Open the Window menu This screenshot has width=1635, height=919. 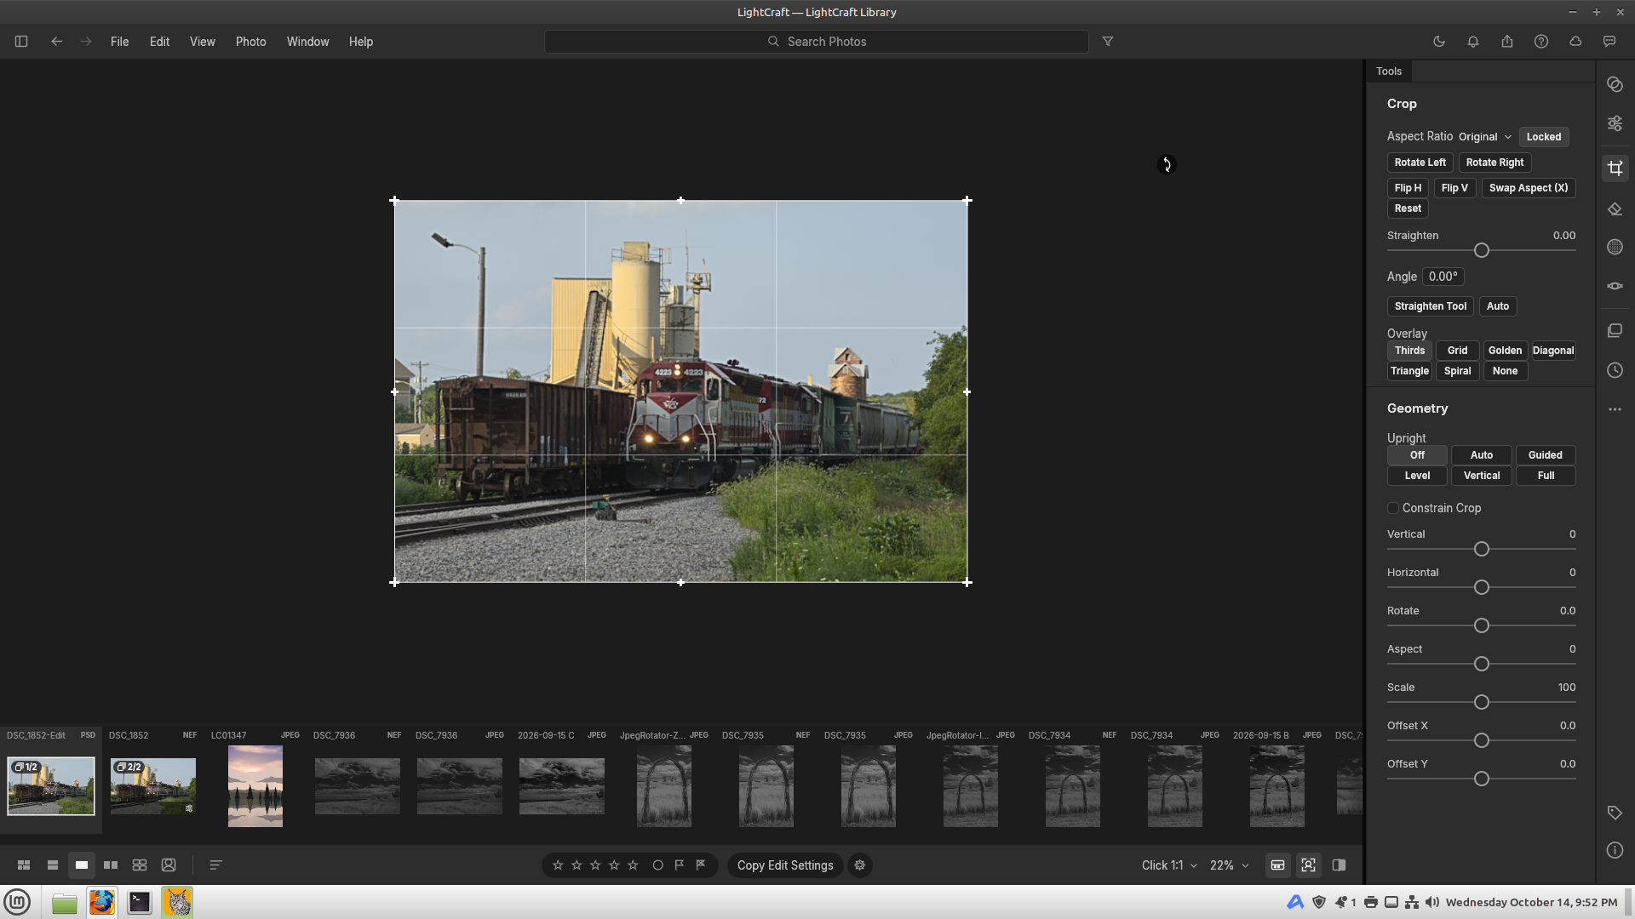[307, 41]
